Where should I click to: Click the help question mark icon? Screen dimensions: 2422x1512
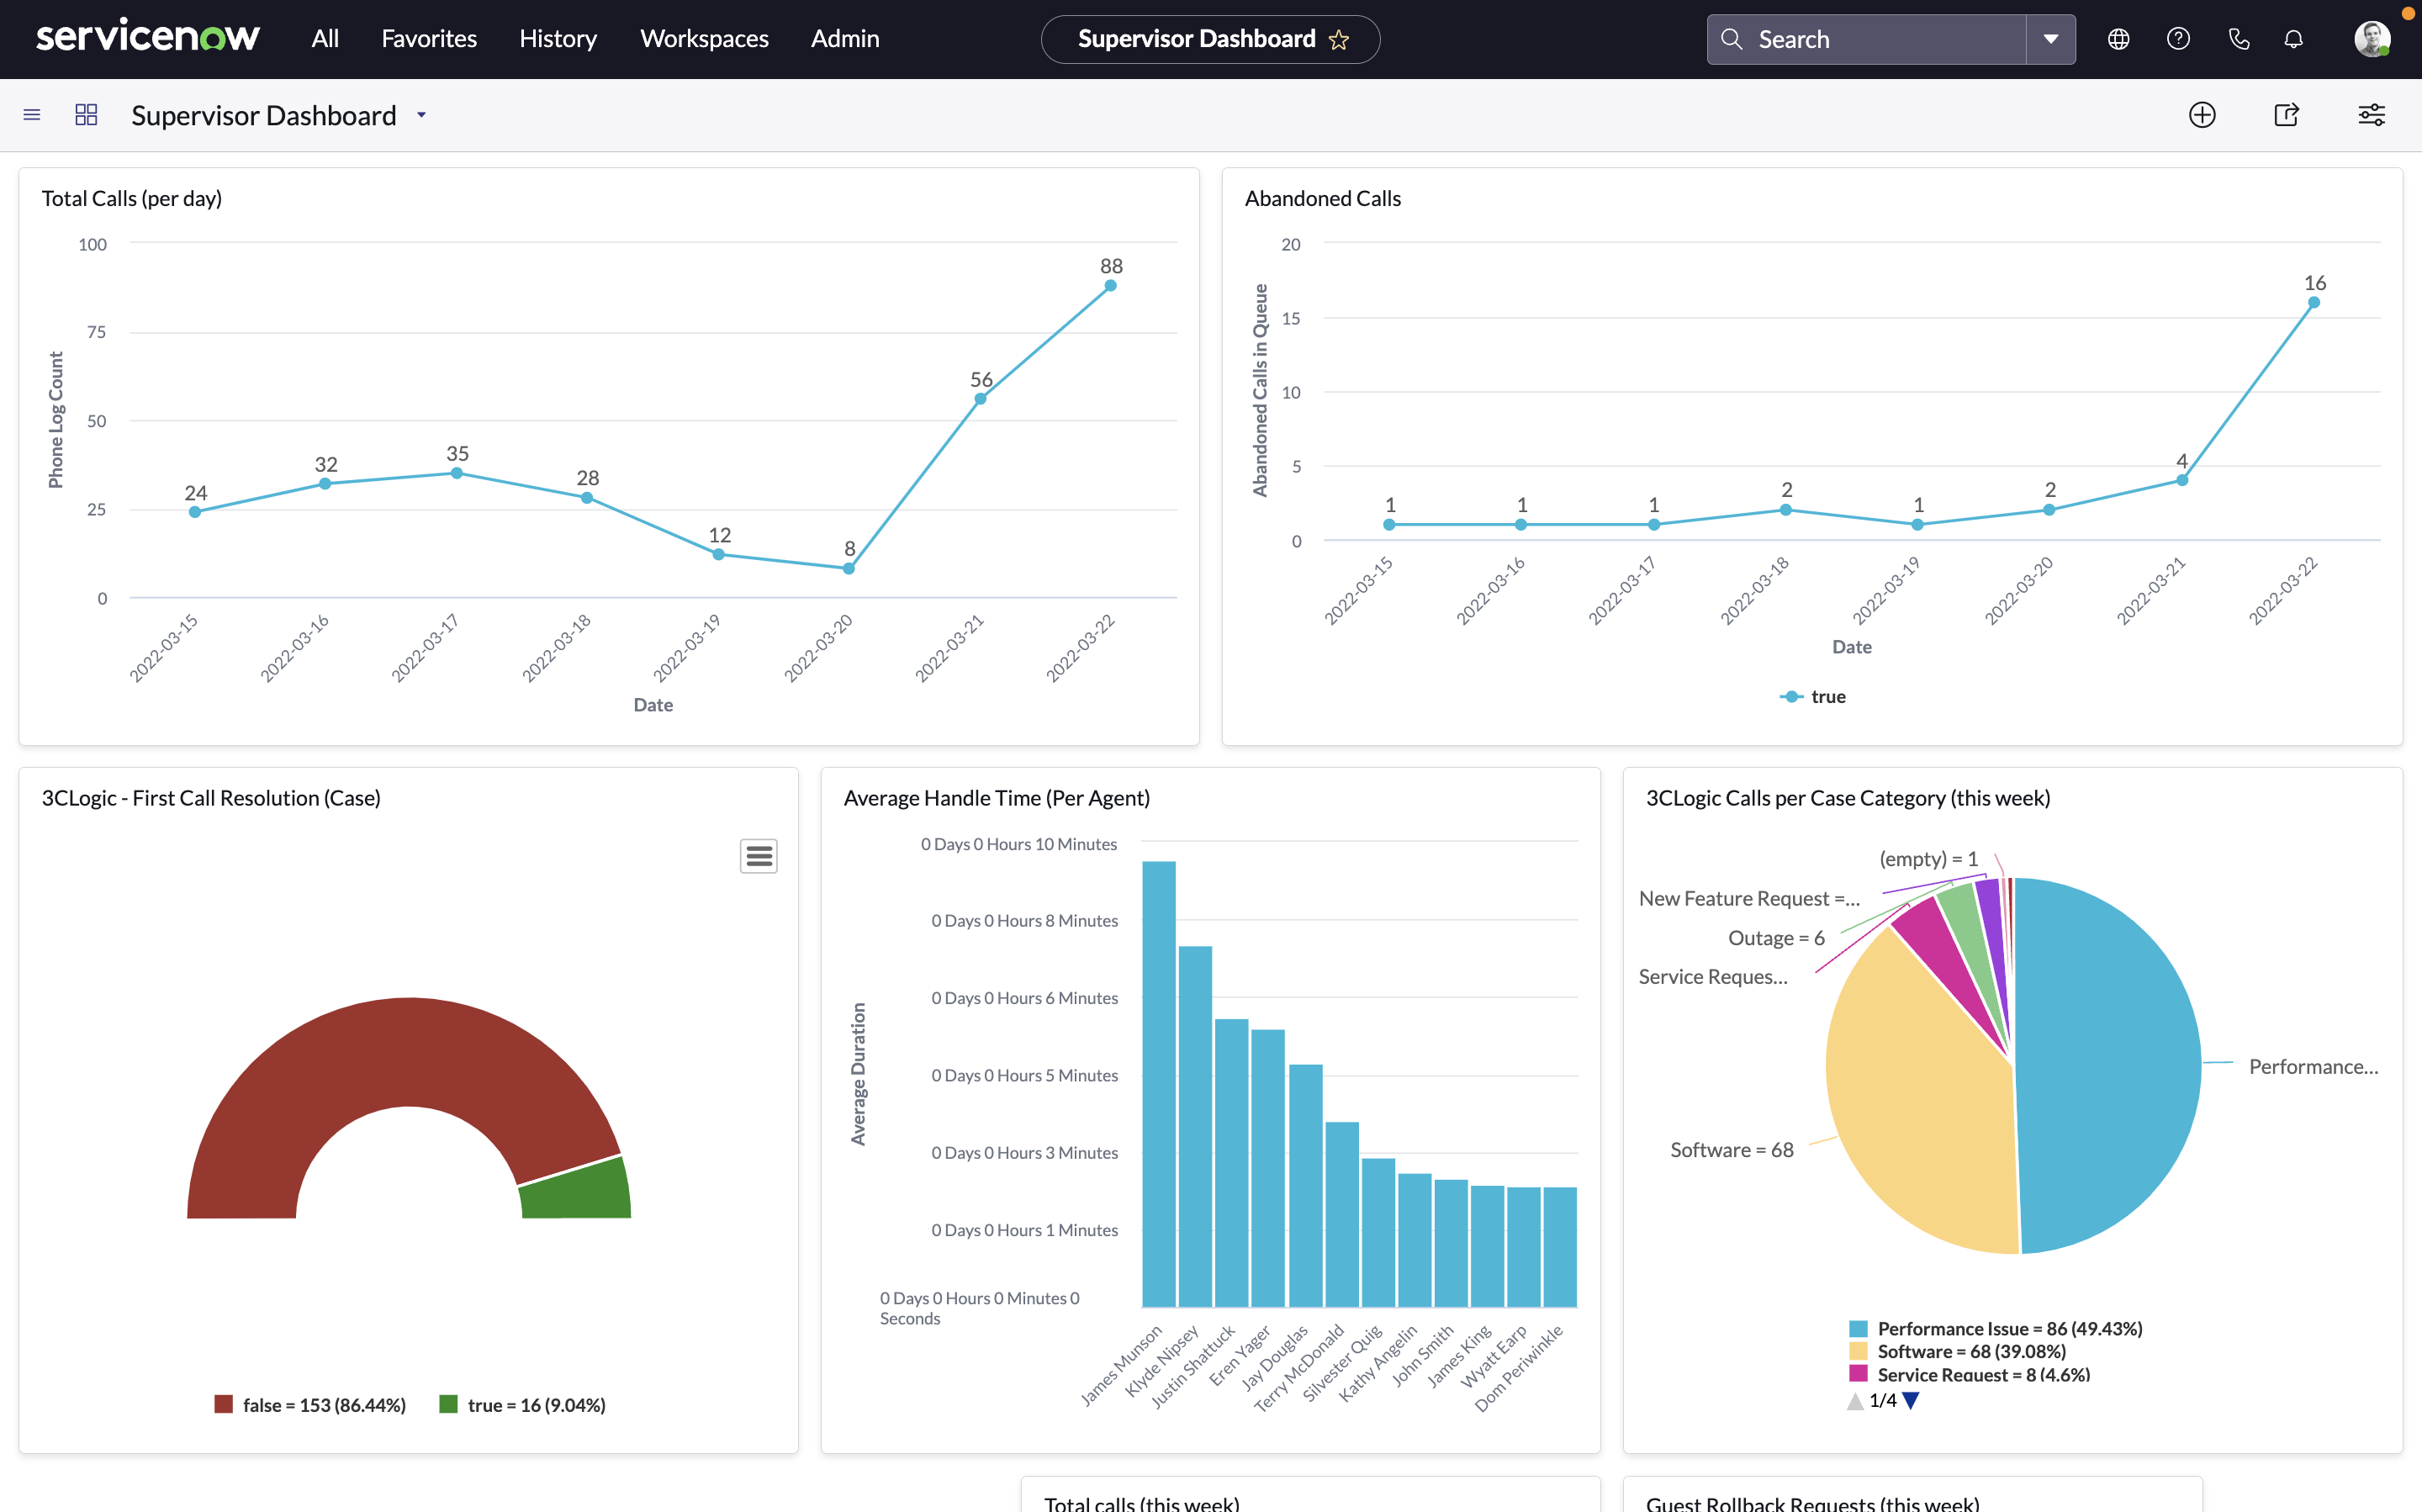[x=2178, y=39]
